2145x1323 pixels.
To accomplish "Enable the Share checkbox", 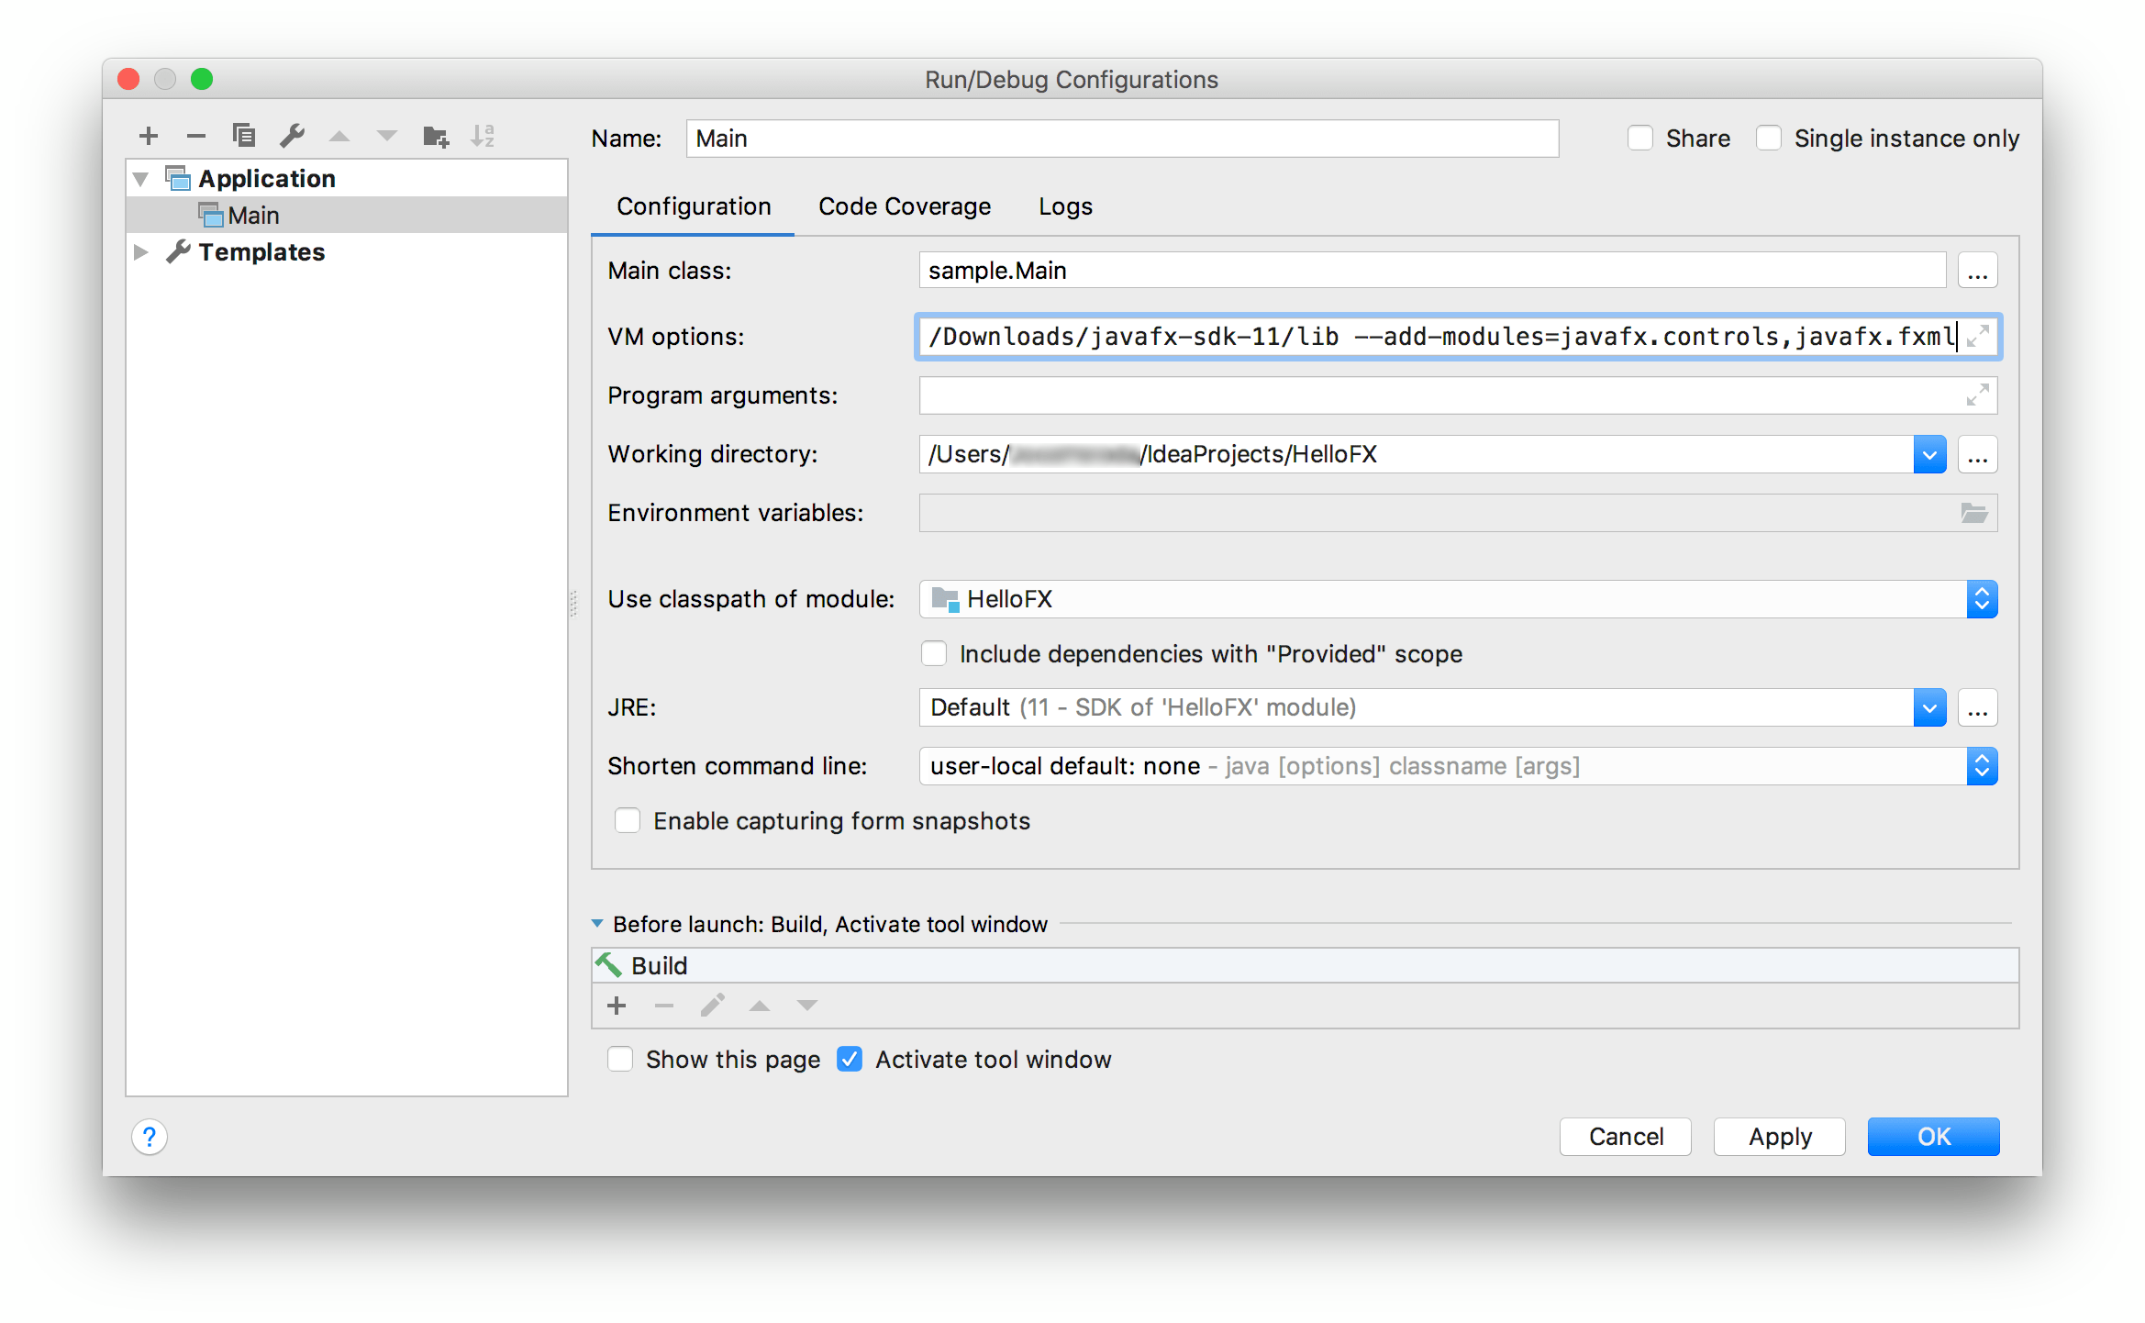I will tap(1640, 139).
